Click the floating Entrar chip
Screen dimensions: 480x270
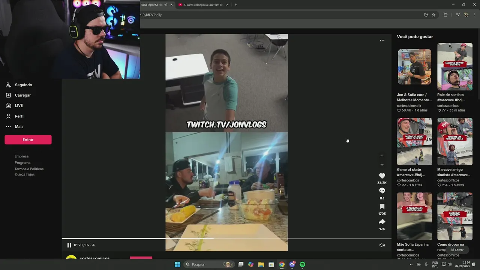pos(457,250)
